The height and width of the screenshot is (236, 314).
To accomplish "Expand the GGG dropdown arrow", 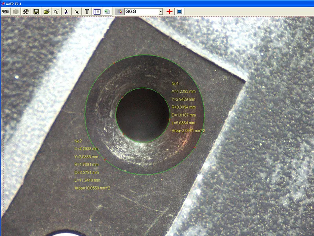I will pos(160,12).
